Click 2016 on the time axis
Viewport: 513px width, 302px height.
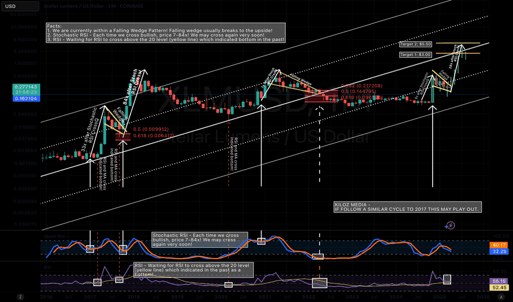point(46,297)
